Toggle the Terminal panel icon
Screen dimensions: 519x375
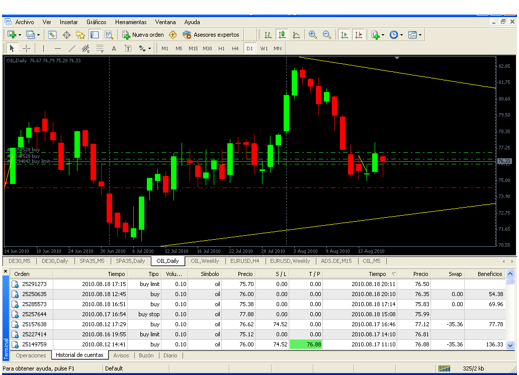coord(95,35)
